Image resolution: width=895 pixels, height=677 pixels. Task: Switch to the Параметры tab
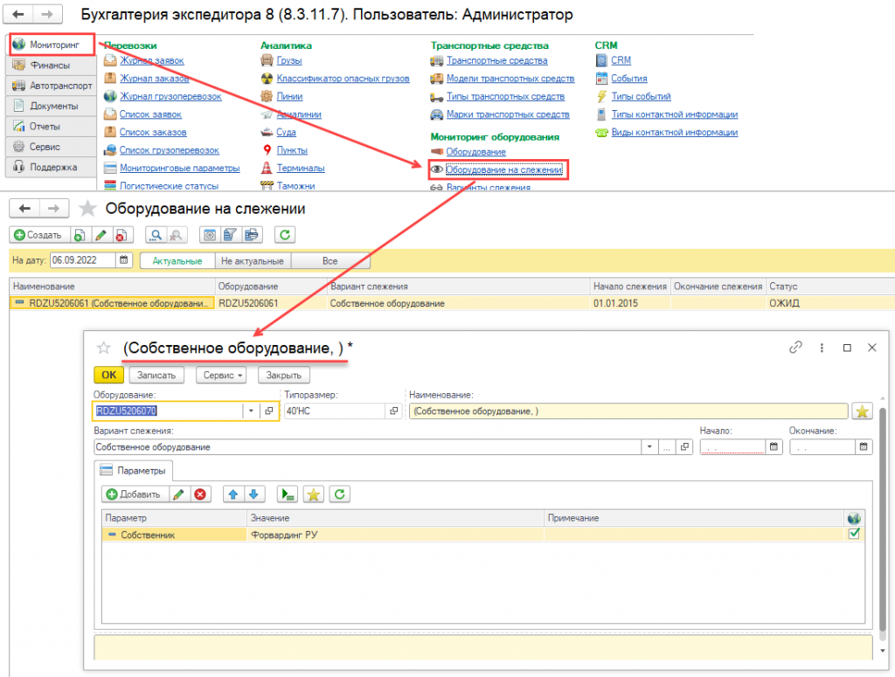[134, 471]
